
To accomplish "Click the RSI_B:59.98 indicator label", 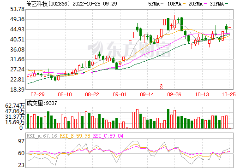I will coord(75,136).
